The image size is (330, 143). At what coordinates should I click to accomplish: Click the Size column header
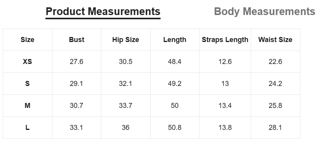tap(27, 40)
